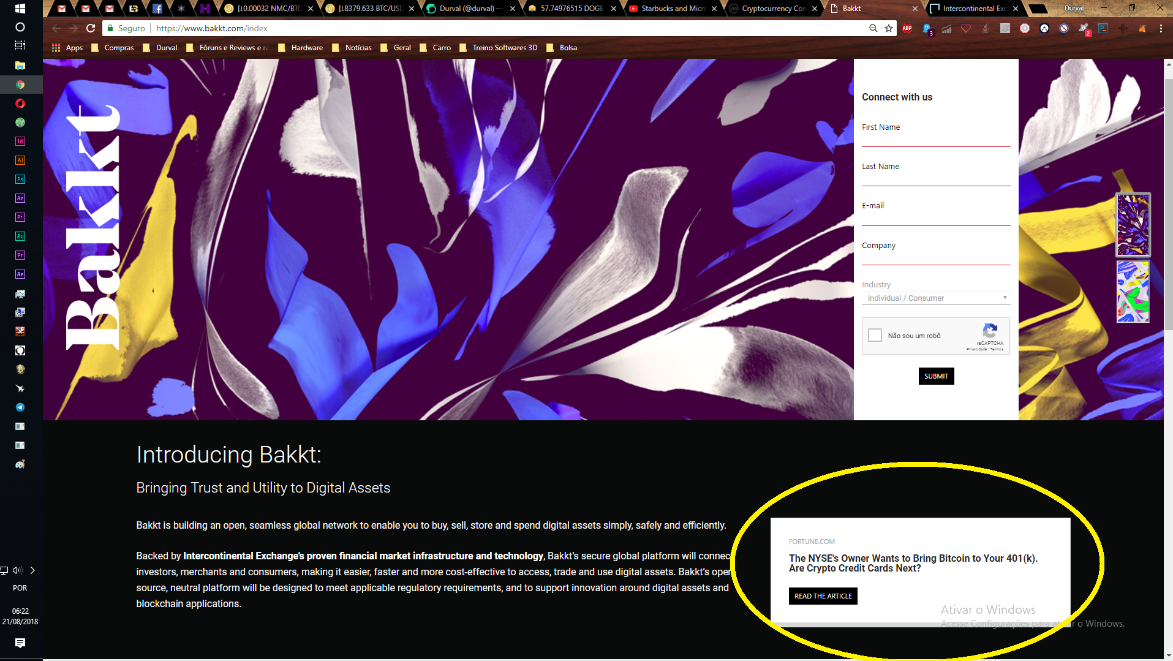Open the Windows Start menu
This screenshot has height=661, width=1173.
coord(20,9)
